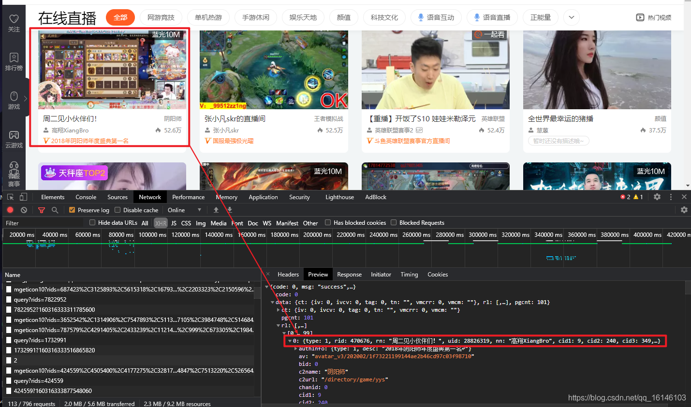
Task: Stop recording network log red button
Action: [x=10, y=210]
